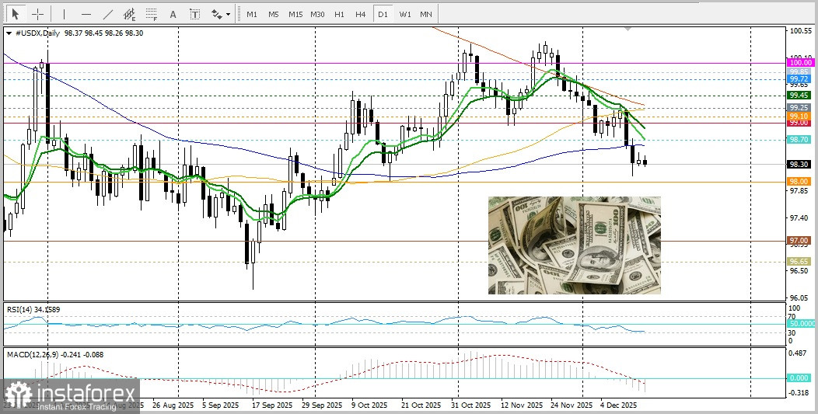
Task: Click the 17 Sep 2025 date label
Action: (x=271, y=405)
